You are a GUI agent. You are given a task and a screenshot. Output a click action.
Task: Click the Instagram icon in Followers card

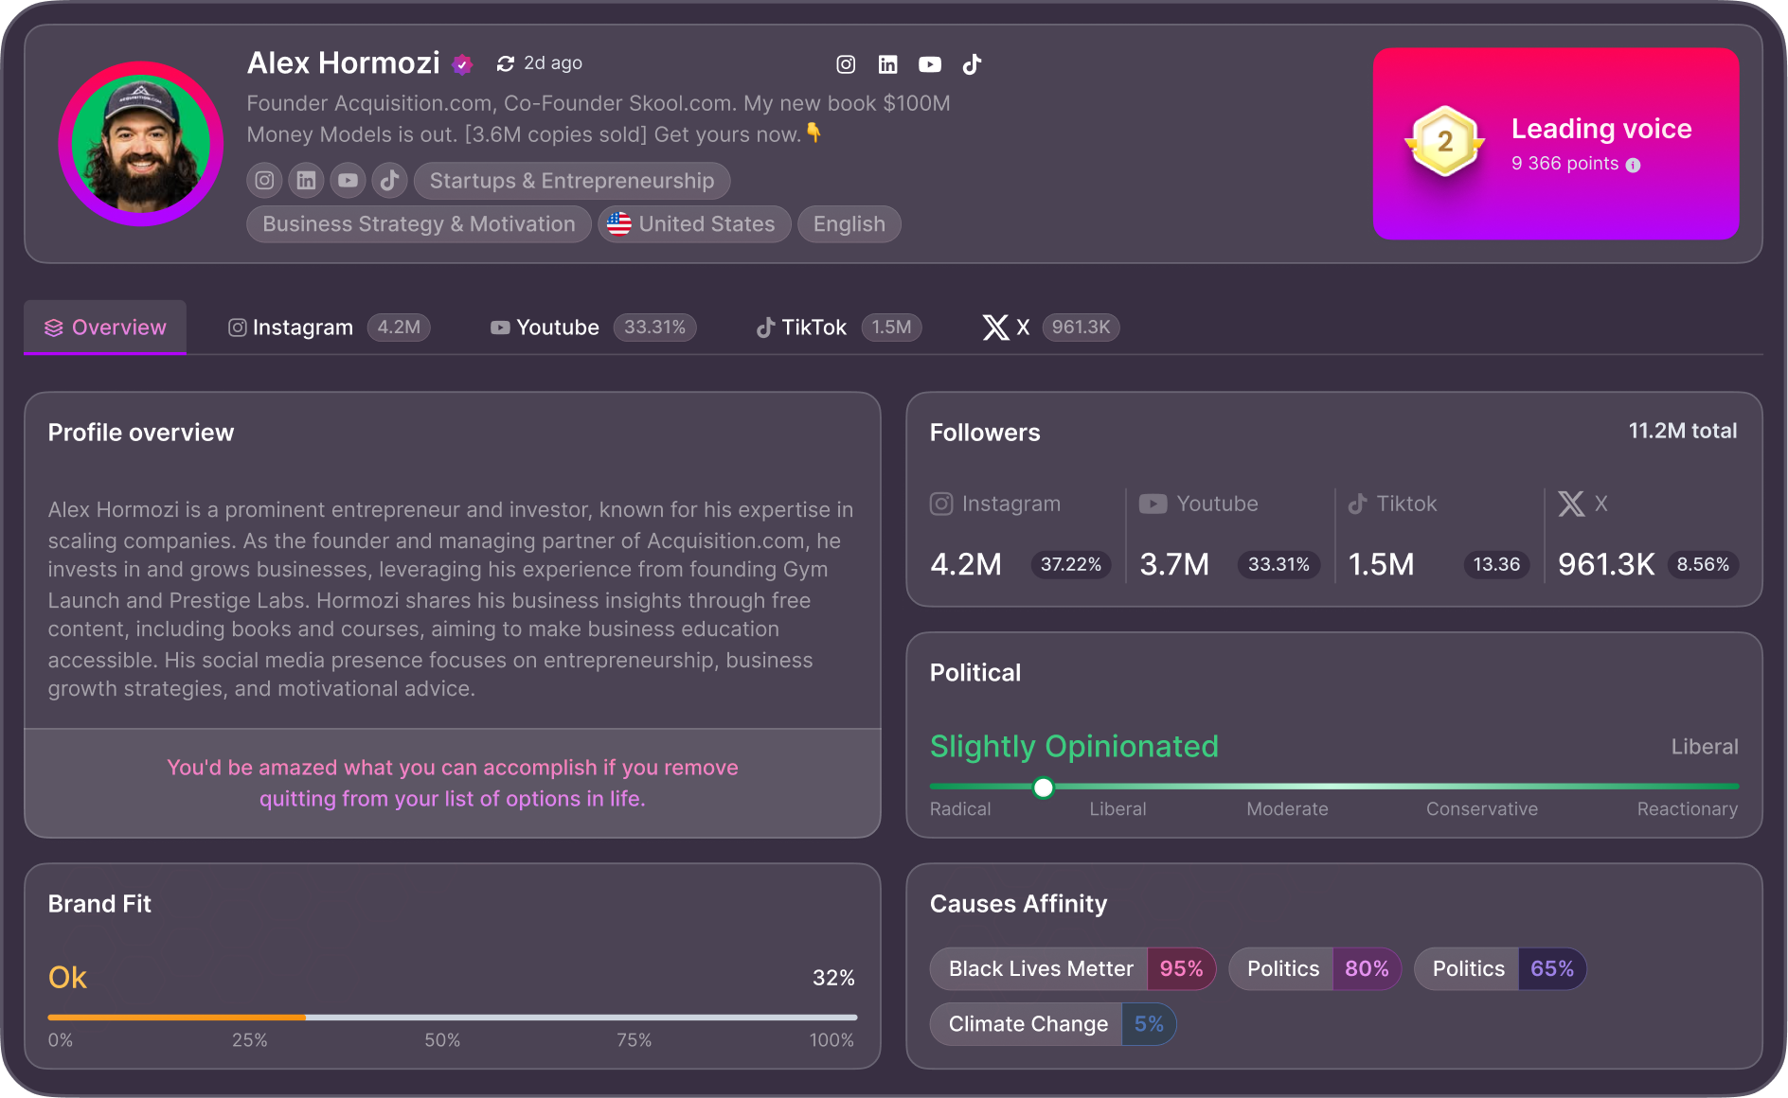click(940, 504)
